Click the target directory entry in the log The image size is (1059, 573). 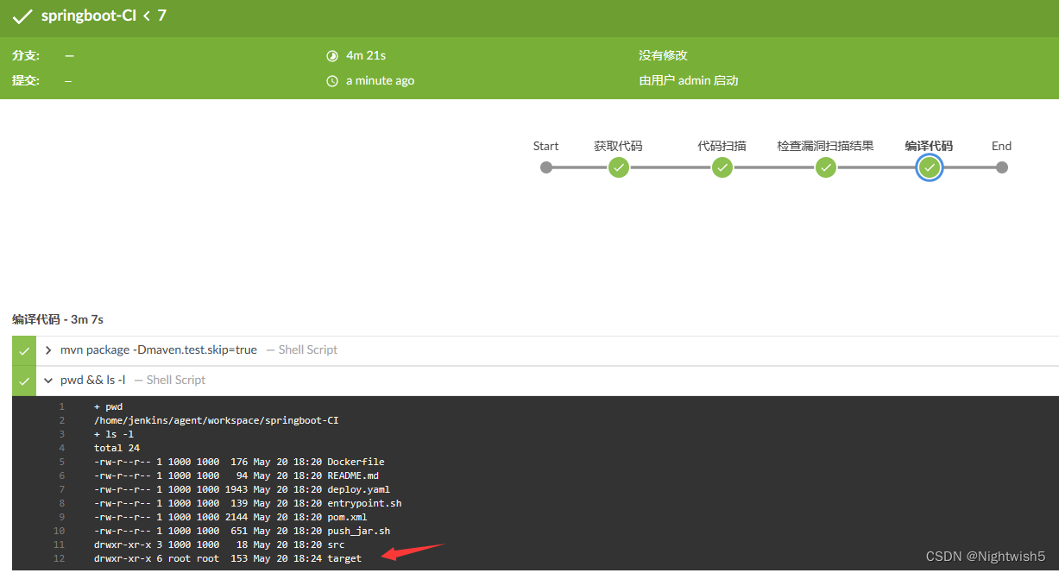[x=344, y=558]
